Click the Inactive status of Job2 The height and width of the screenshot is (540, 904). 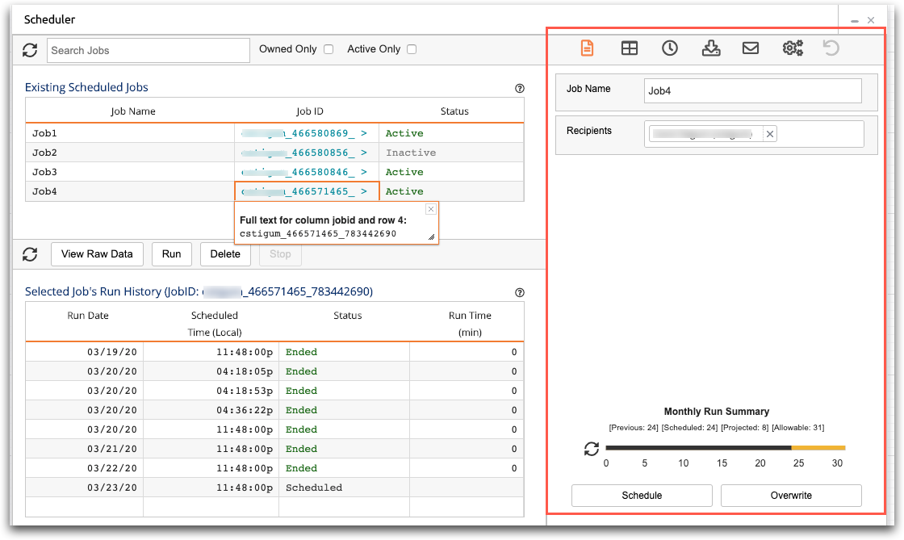point(411,153)
